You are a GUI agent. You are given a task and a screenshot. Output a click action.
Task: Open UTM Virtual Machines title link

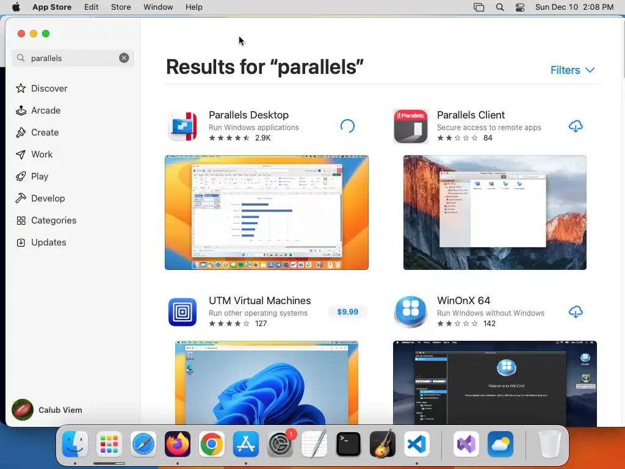(259, 300)
